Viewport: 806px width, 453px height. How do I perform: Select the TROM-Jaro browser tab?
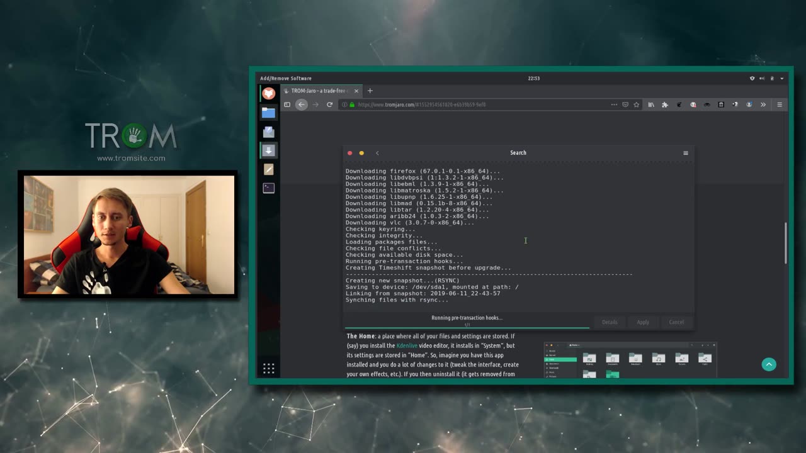click(321, 91)
